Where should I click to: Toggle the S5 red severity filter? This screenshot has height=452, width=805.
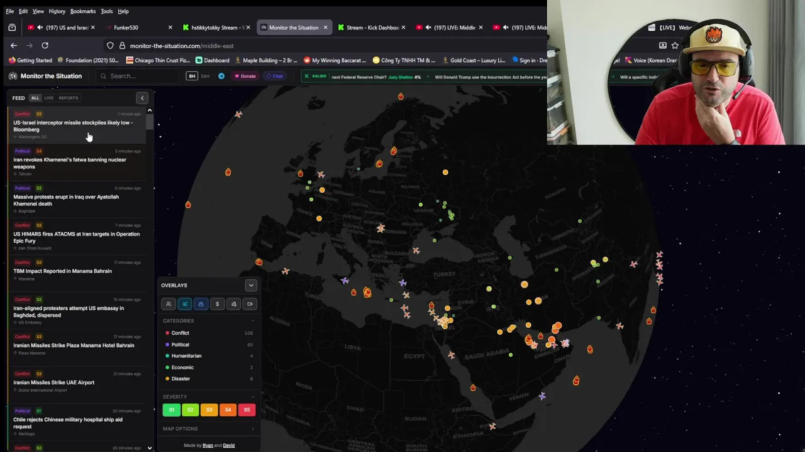247,410
